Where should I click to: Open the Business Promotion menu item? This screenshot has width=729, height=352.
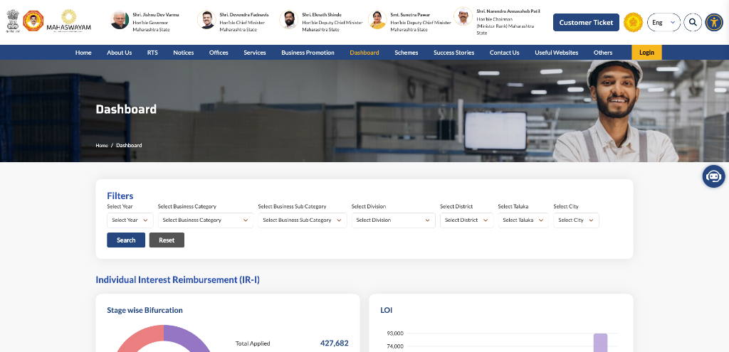(x=308, y=53)
